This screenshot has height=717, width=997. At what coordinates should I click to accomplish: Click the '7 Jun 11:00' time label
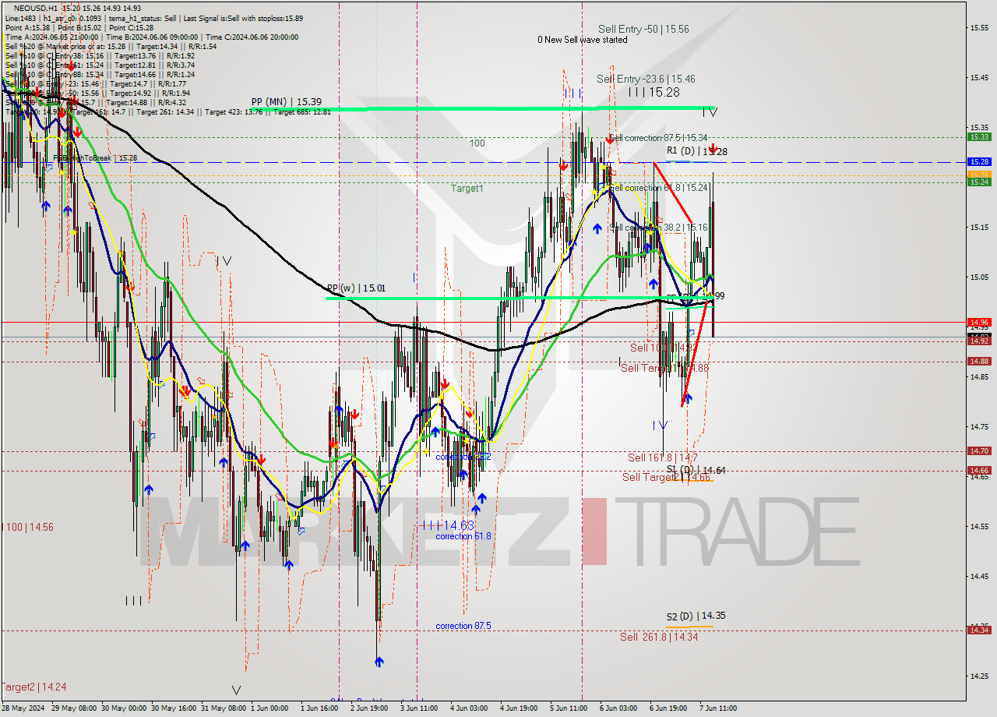(x=718, y=708)
